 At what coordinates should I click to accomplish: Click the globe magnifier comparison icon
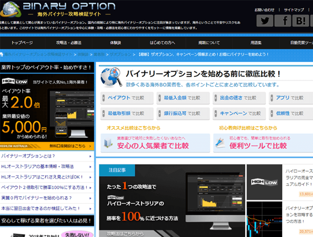click(111, 77)
